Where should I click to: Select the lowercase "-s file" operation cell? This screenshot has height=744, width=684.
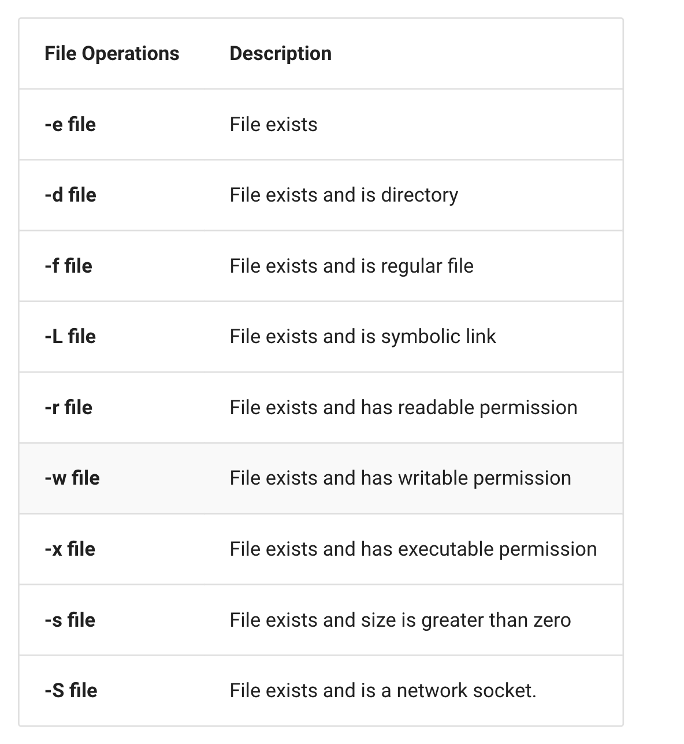point(69,620)
